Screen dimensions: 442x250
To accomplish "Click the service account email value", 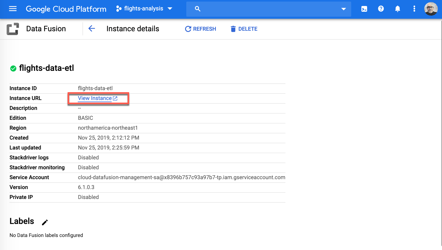I will point(181,177).
